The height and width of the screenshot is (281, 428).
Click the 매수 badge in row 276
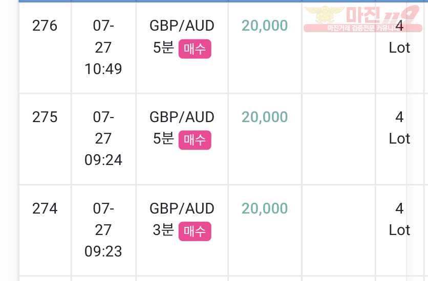tap(195, 49)
